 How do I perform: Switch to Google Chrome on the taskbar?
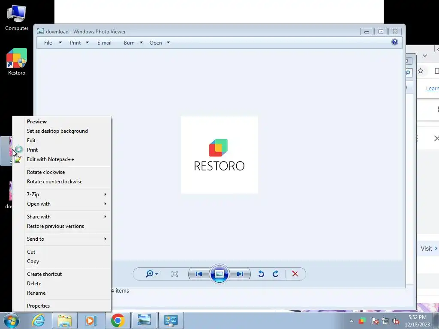(x=117, y=320)
